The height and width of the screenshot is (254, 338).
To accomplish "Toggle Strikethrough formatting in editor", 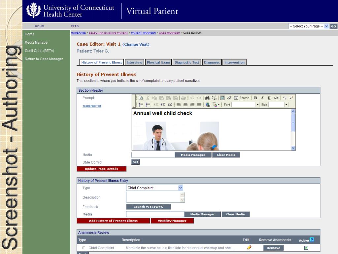I will (x=276, y=98).
